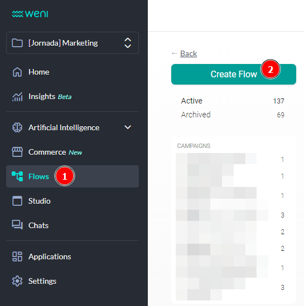Click the folder icon beside [Jornada] Marketing
304x306 pixels.
tap(17, 43)
